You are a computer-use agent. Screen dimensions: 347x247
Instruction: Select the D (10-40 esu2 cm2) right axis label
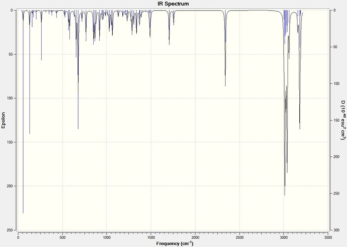(343, 120)
